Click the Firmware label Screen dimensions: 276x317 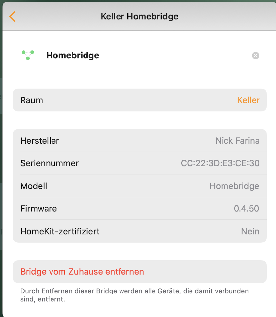click(x=39, y=209)
